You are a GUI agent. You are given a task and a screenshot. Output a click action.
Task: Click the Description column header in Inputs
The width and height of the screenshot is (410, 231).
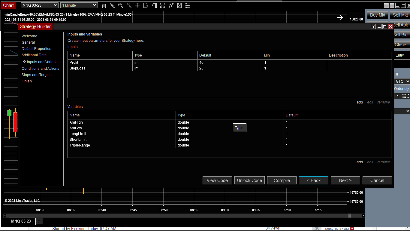tap(359, 55)
